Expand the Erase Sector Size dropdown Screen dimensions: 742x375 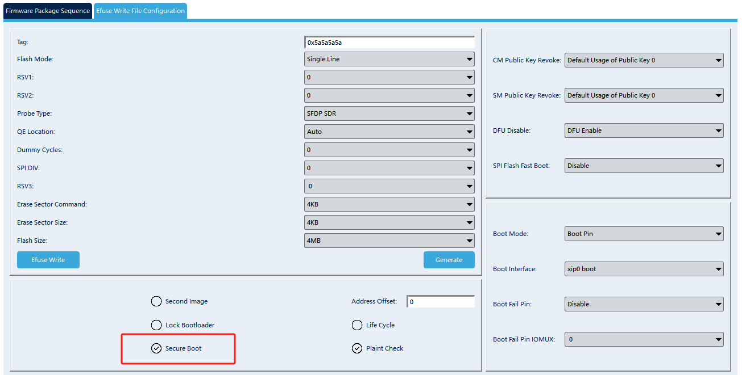coord(389,222)
